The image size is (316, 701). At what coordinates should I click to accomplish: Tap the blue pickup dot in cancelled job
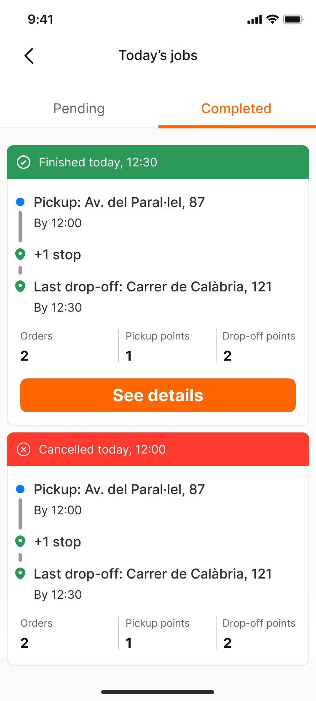tap(20, 489)
